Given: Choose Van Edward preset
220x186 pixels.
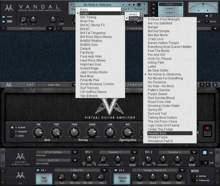Looking at the screenshot, I should 89,96.
